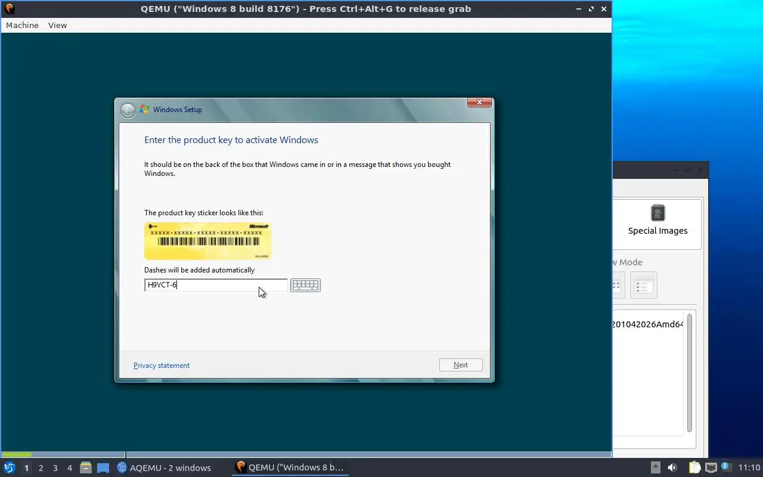The width and height of the screenshot is (763, 477).
Task: Open the volume control tray icon
Action: pos(672,467)
